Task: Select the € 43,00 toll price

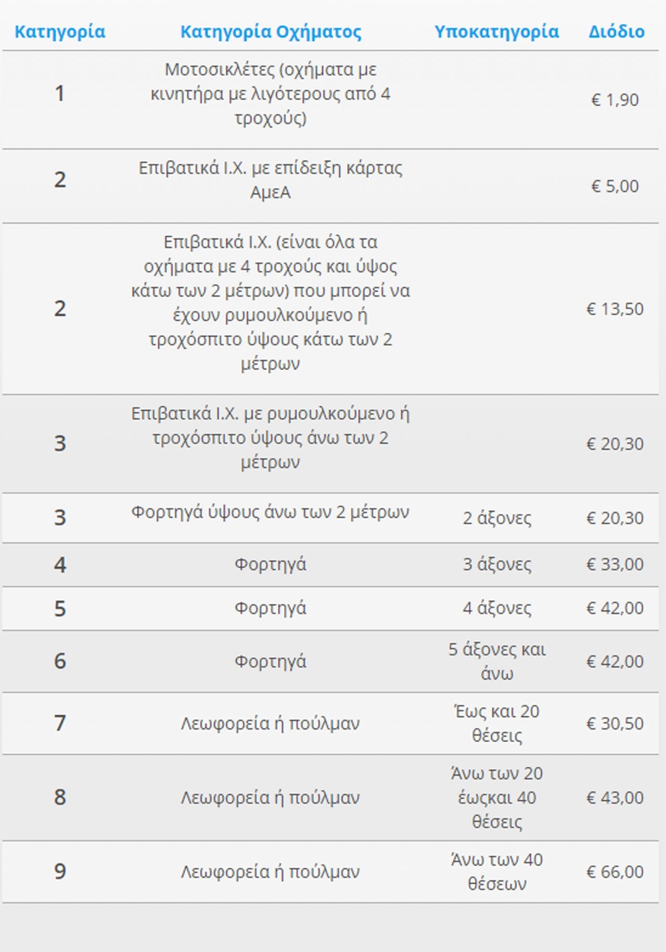Action: (615, 797)
